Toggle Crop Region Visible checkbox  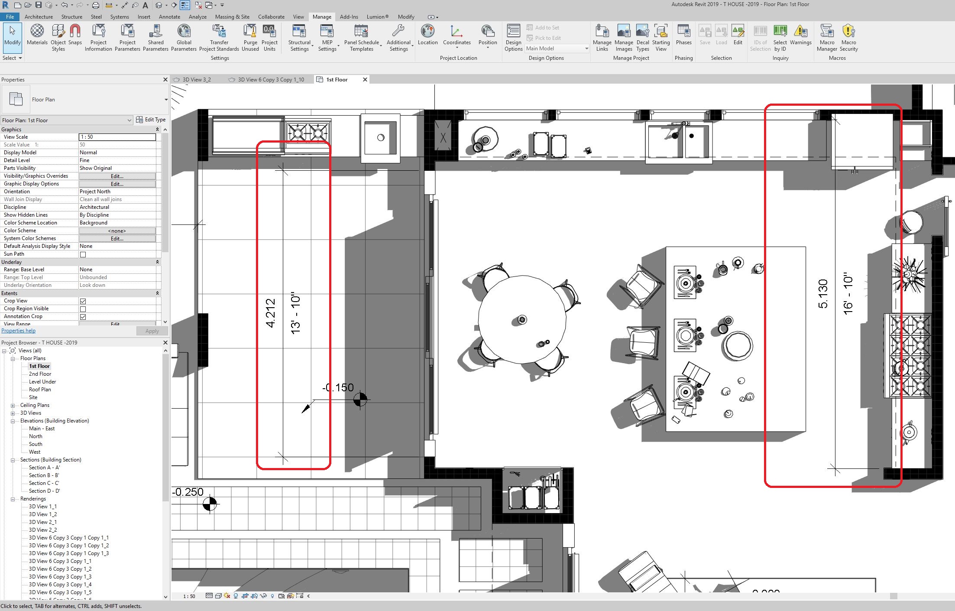(x=83, y=309)
